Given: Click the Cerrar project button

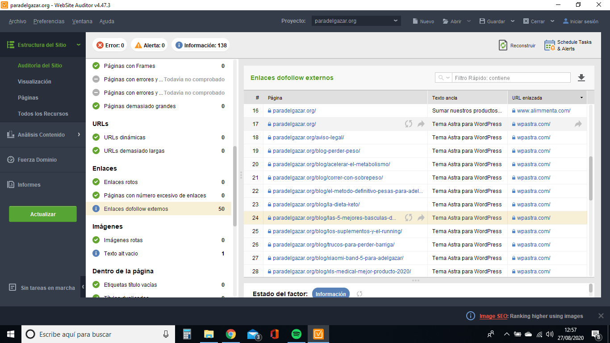Looking at the screenshot, I should (534, 21).
